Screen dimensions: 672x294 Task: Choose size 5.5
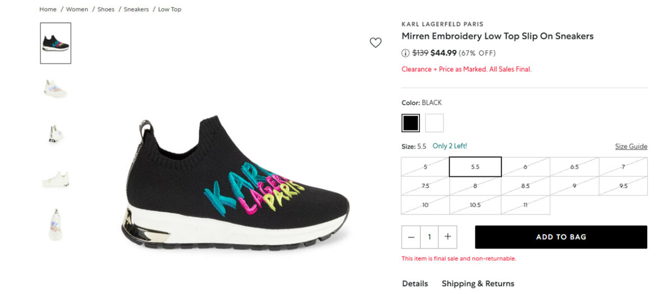pos(475,167)
